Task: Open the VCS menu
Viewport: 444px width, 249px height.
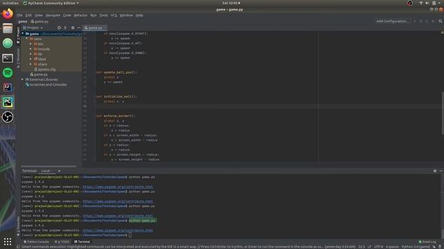Action: (114, 15)
